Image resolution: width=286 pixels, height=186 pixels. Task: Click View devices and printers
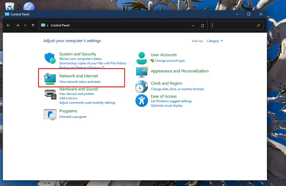point(77,94)
